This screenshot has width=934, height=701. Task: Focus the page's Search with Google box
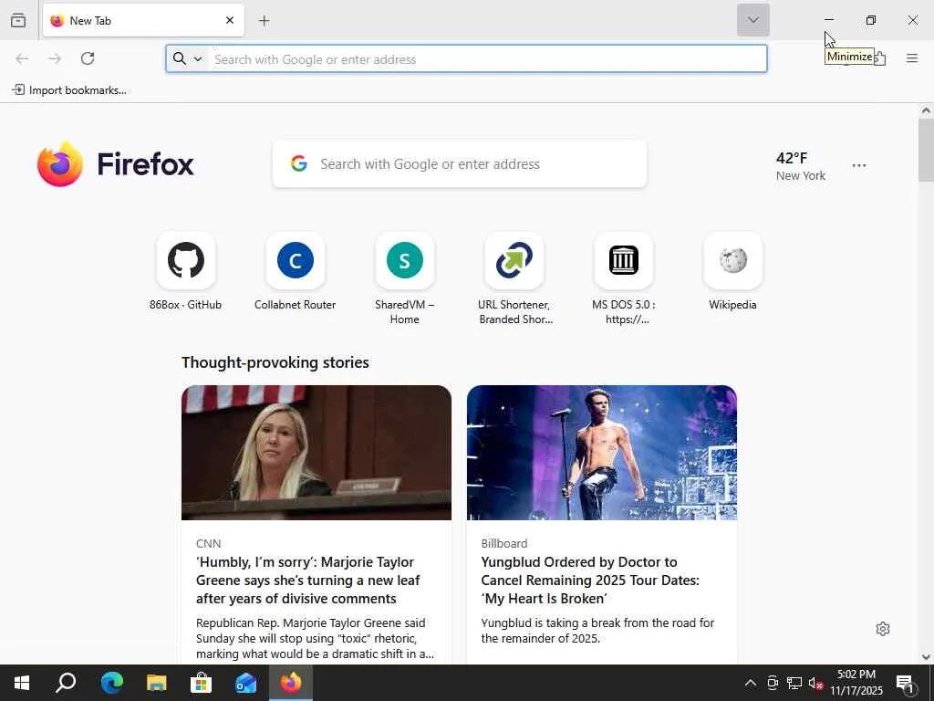click(x=460, y=164)
